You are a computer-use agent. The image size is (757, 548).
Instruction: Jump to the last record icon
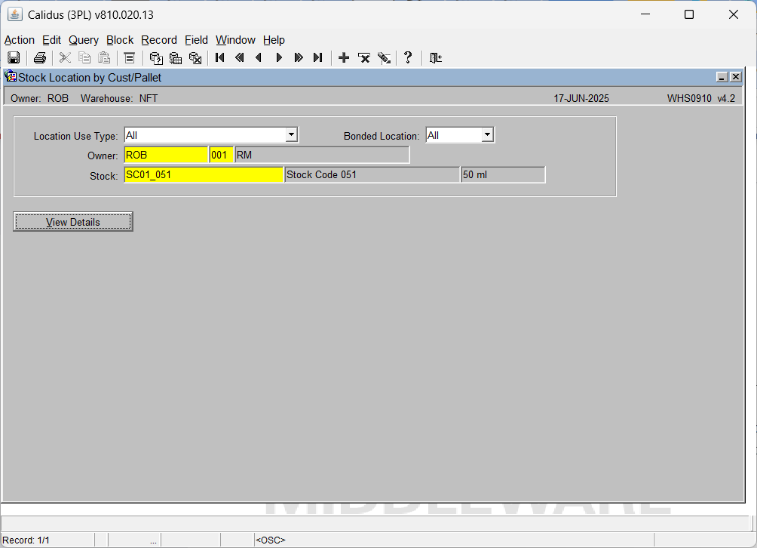click(x=317, y=58)
